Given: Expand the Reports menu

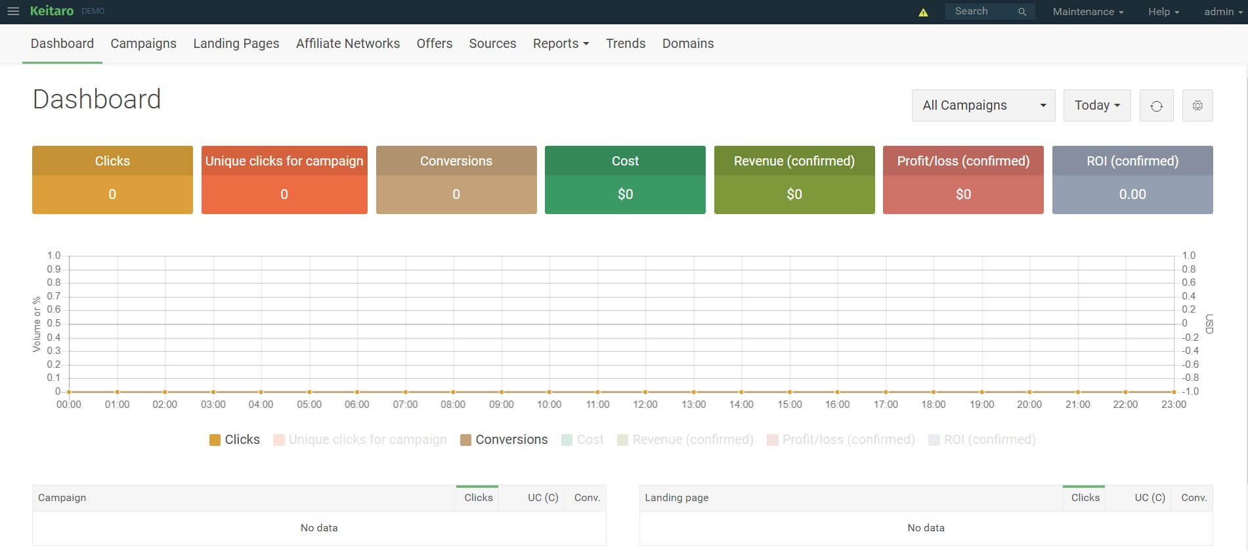Looking at the screenshot, I should point(560,44).
